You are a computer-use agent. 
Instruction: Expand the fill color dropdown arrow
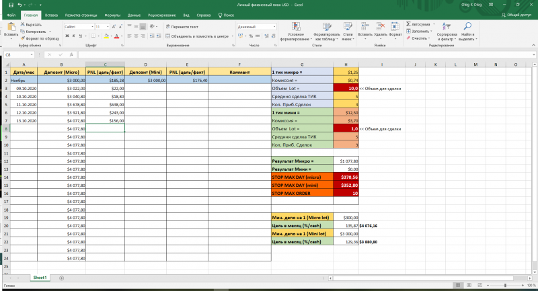point(111,36)
